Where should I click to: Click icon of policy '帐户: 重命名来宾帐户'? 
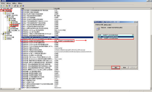[22, 86]
